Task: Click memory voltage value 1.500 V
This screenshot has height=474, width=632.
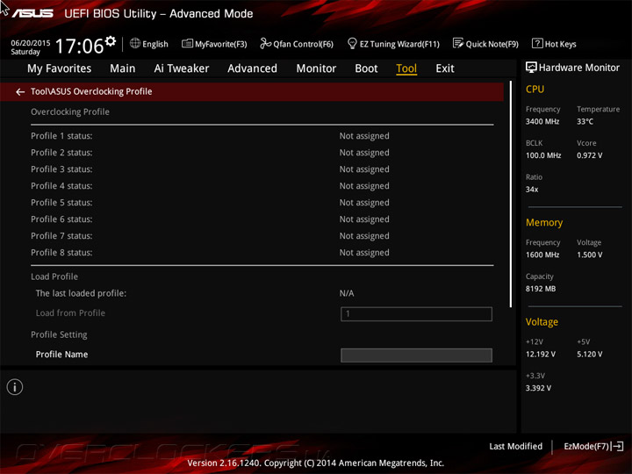Action: click(589, 255)
